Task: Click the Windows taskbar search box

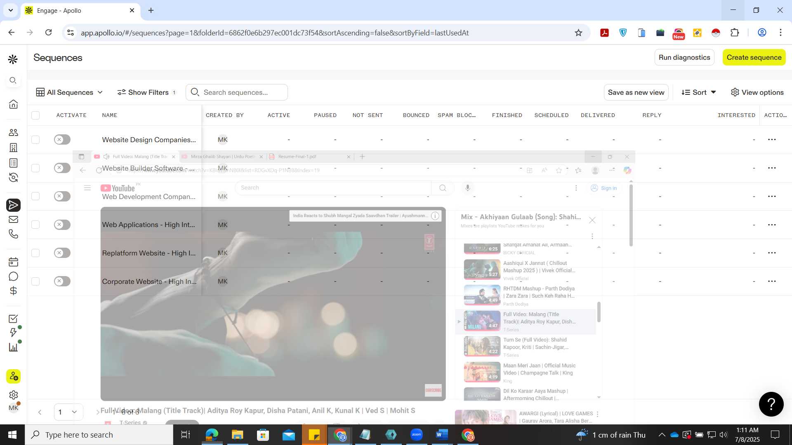Action: click(x=99, y=435)
